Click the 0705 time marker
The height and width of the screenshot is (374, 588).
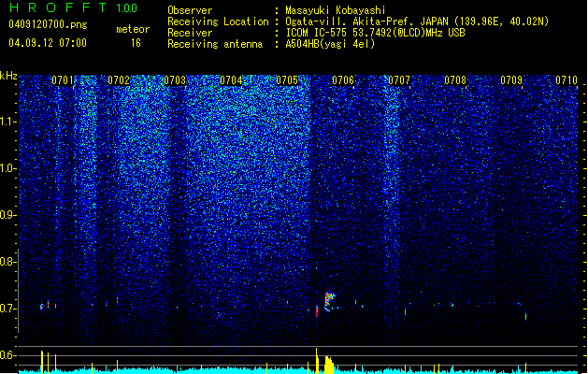pos(287,80)
